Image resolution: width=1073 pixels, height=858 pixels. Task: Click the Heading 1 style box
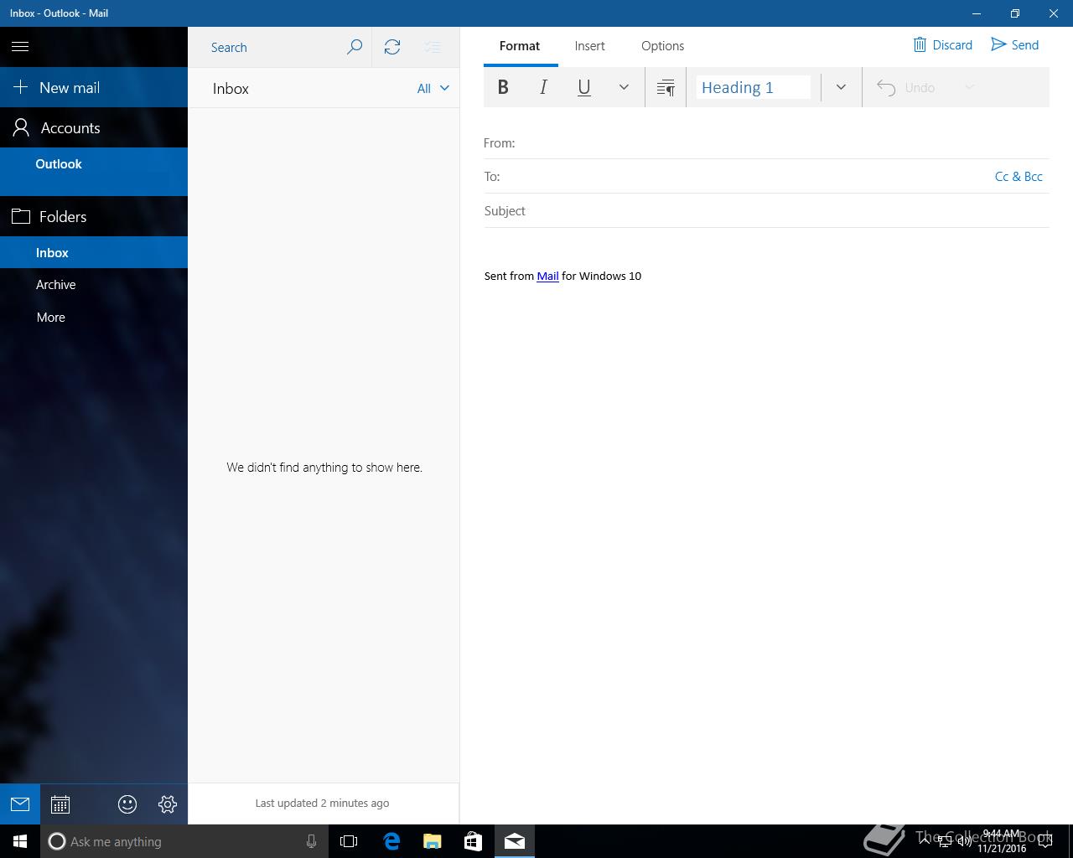click(x=753, y=87)
